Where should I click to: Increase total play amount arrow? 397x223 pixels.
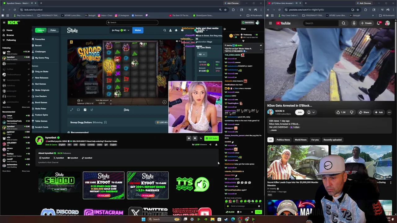(x=110, y=100)
